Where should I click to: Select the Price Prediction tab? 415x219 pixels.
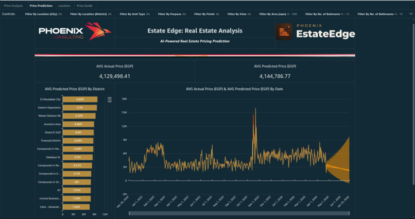coord(41,6)
